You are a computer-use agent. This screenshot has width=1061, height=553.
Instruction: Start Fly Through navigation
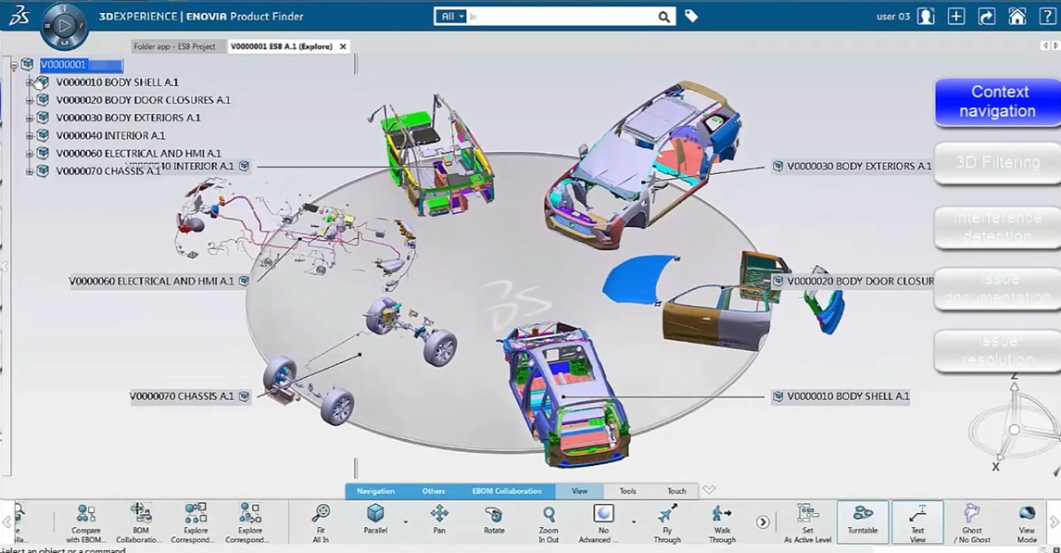pos(667,522)
